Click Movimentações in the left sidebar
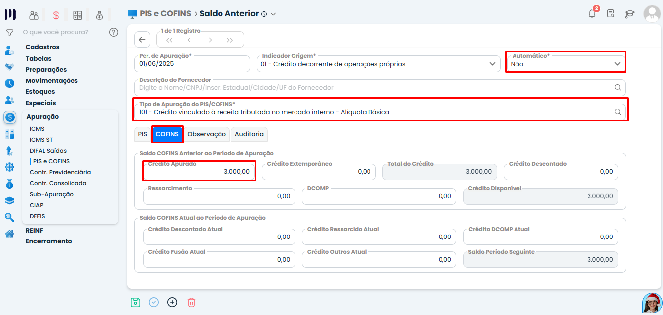Viewport: 663px width, 315px height. click(52, 80)
